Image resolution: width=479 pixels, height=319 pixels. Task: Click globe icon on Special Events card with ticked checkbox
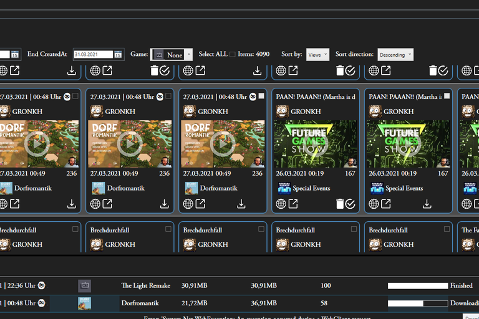pyautogui.click(x=374, y=204)
